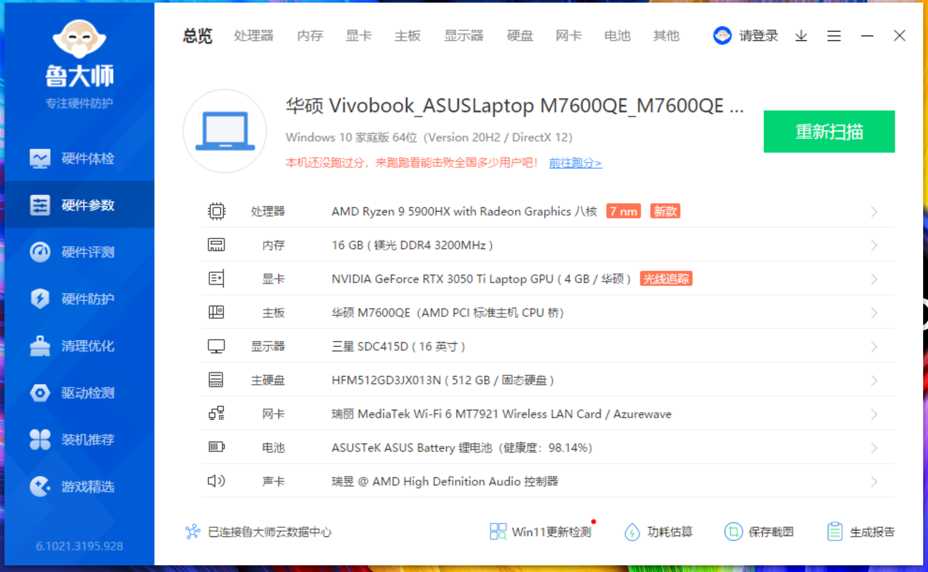This screenshot has height=572, width=928.
Task: Click NVIDIA GeForce RTX 3050 Ti text
Action: [x=481, y=279]
